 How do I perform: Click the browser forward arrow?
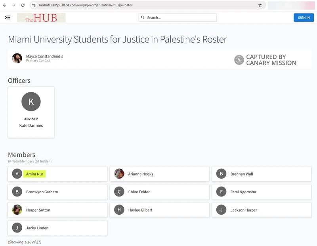click(14, 5)
